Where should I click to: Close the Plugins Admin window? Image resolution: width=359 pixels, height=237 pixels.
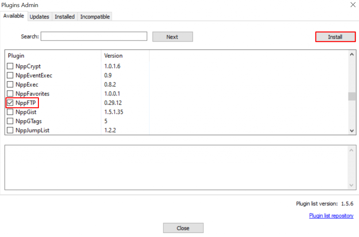pos(353,5)
